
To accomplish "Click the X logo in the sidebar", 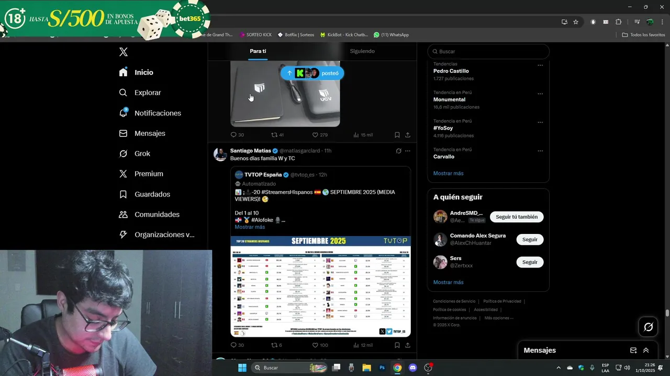I will (124, 52).
